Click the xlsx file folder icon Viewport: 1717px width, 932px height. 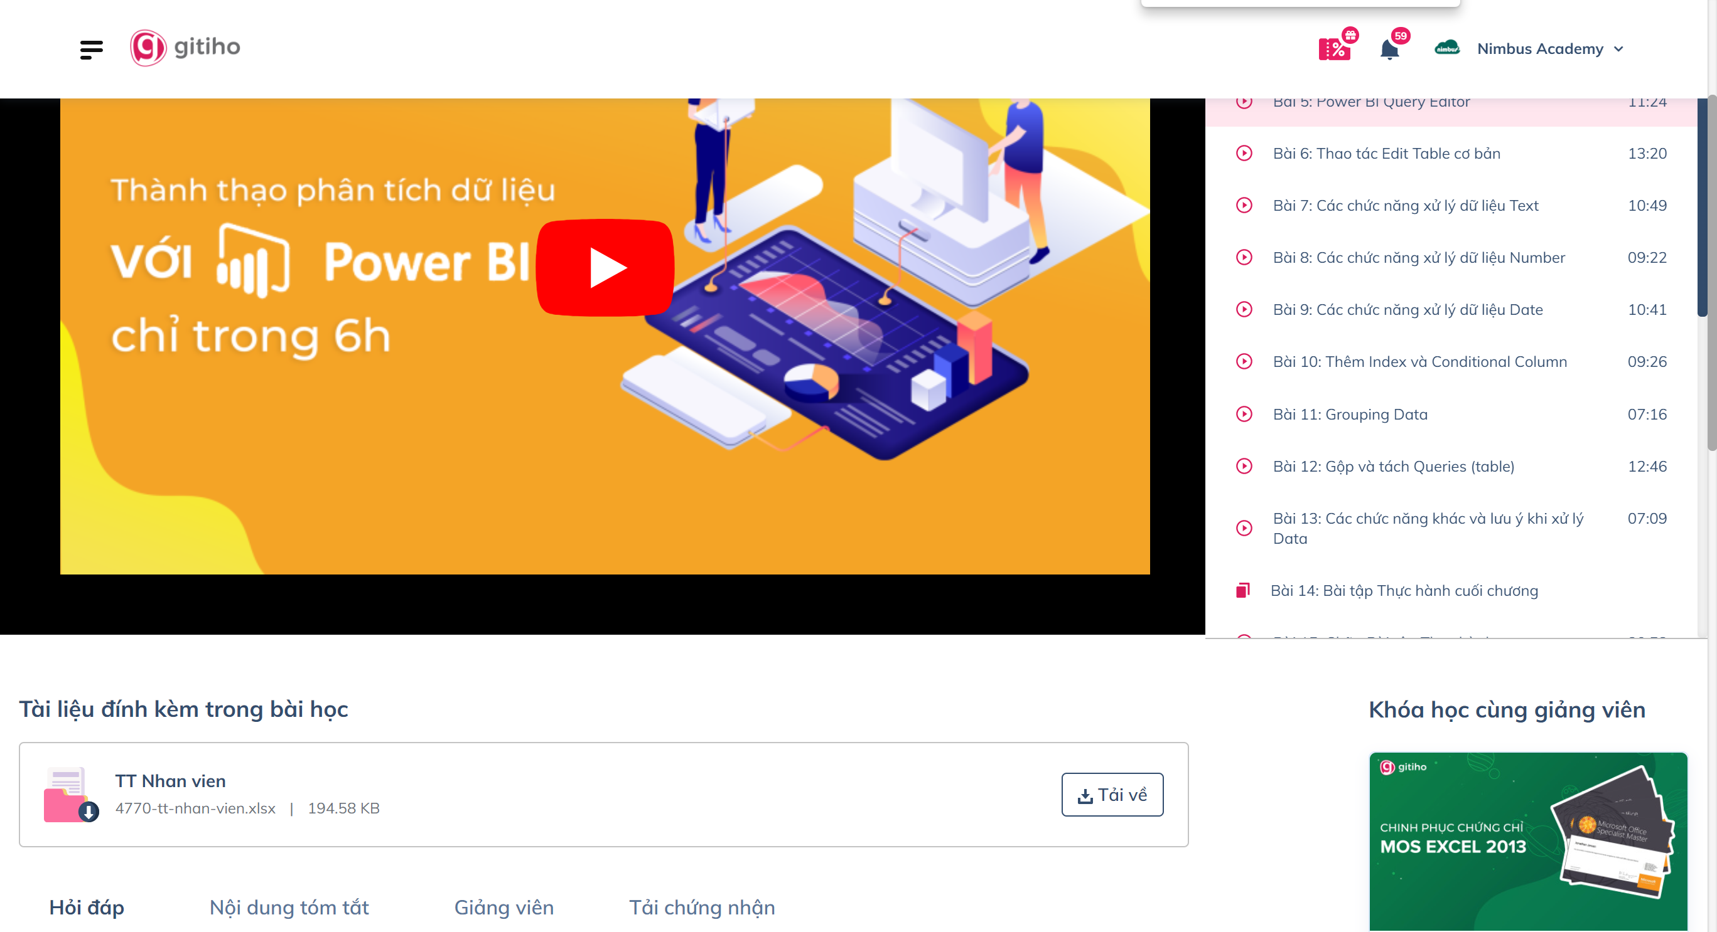pyautogui.click(x=71, y=795)
